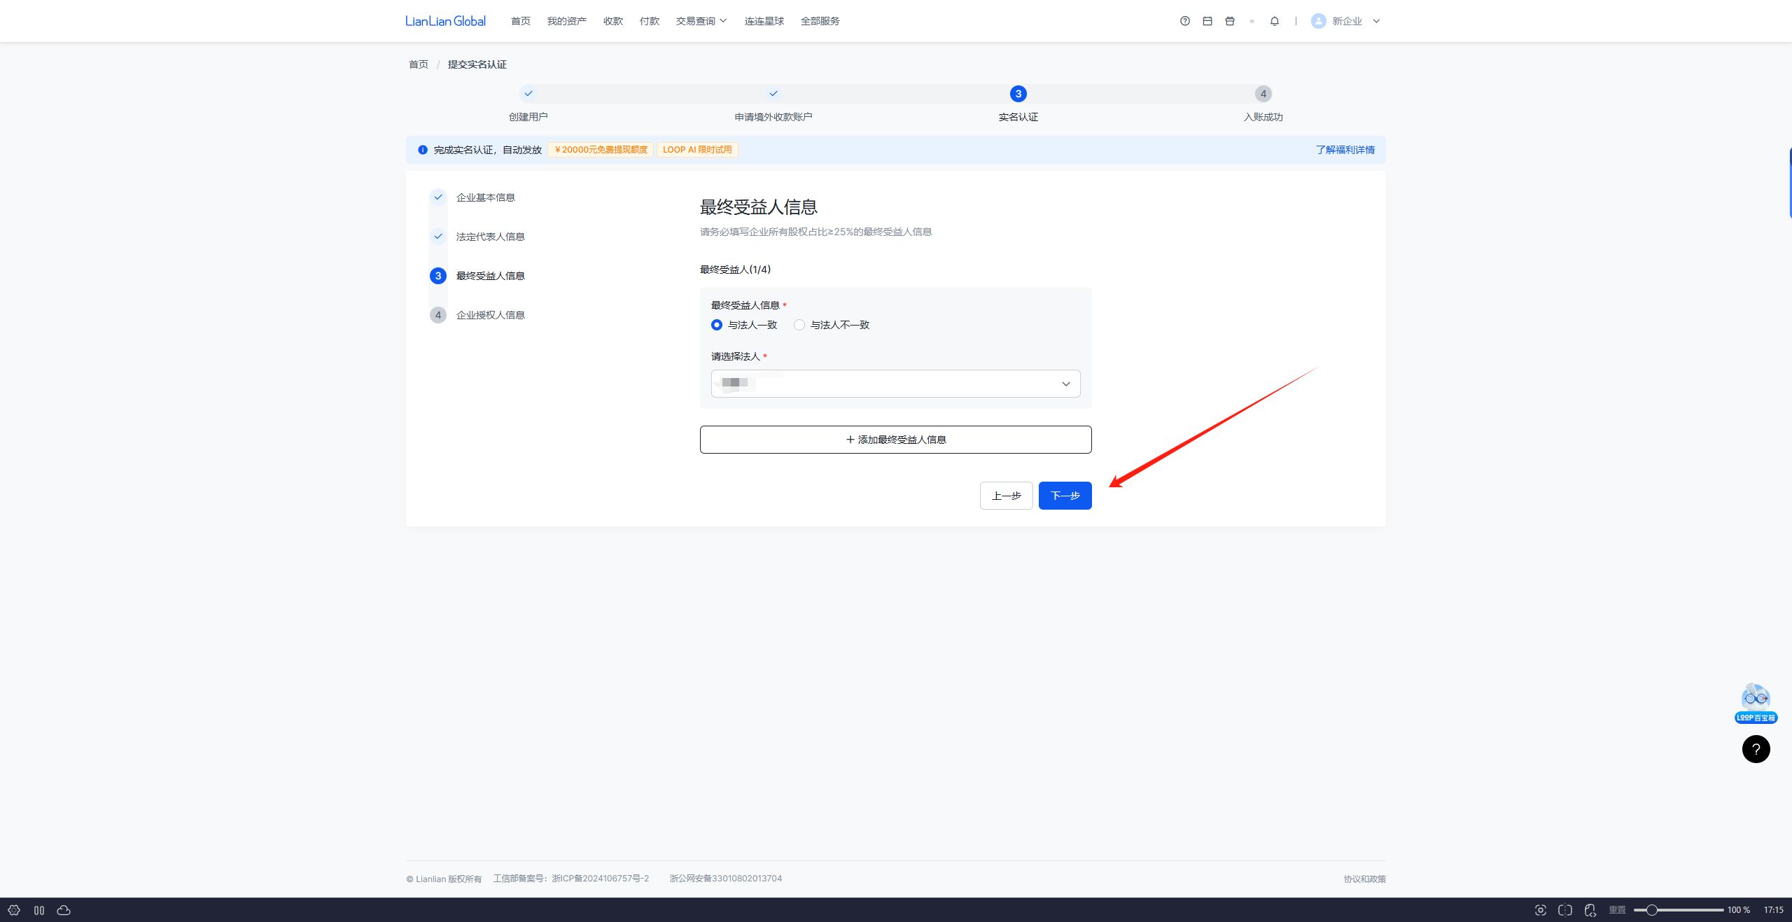Click the blue info icon in banner
Image resolution: width=1792 pixels, height=922 pixels.
coord(423,150)
